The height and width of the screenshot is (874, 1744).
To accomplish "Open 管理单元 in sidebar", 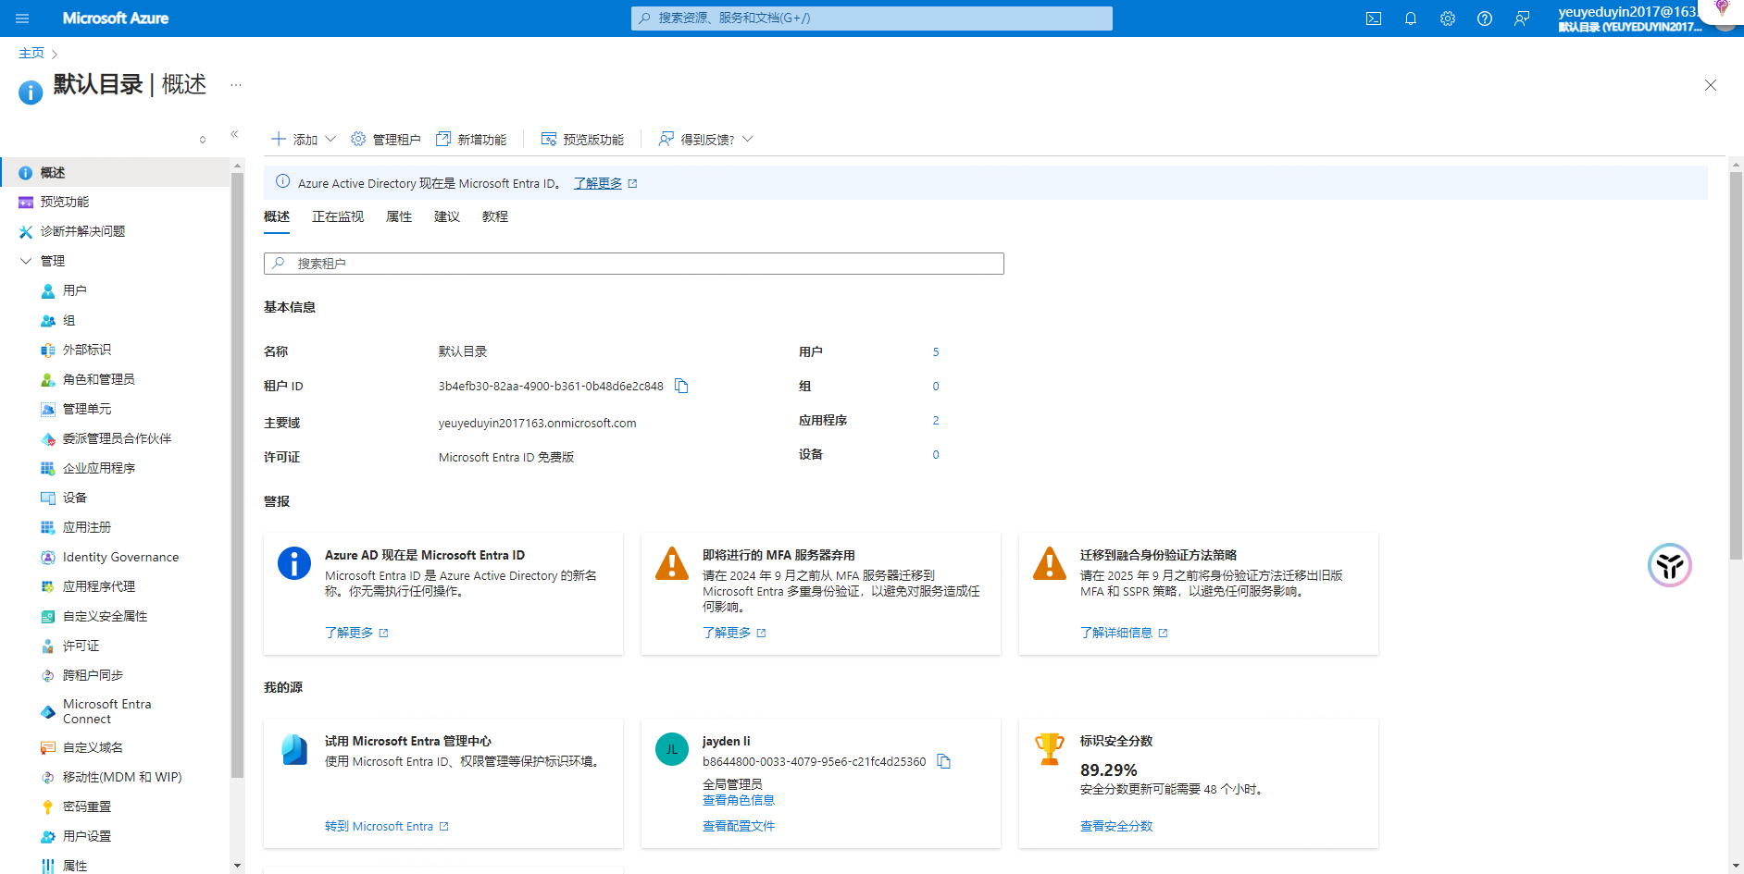I will tap(86, 409).
